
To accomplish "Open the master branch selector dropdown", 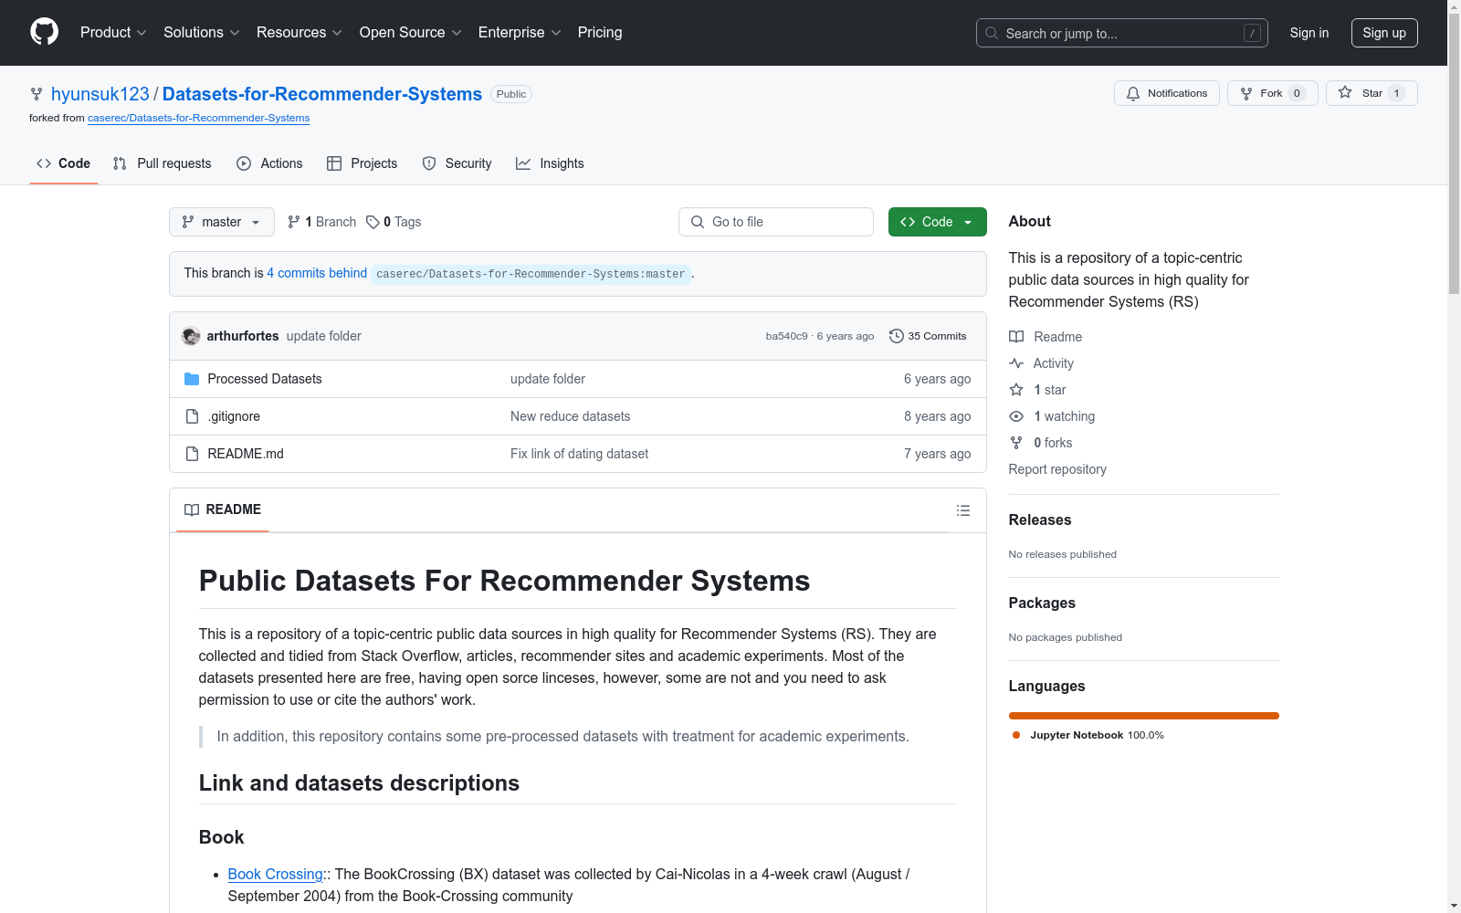I will pos(222,222).
